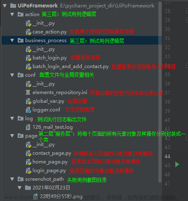Click the project tree vertical scrollbar
The height and width of the screenshot is (201, 188).
coord(160,92)
